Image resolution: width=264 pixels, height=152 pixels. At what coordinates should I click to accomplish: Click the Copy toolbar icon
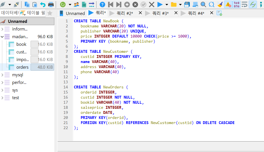(27, 5)
